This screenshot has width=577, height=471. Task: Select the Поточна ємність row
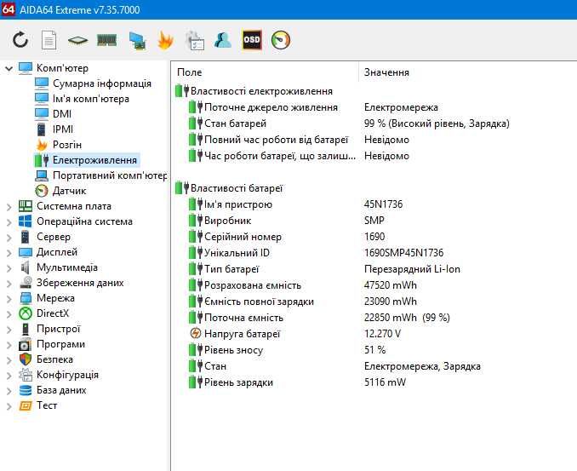click(237, 318)
